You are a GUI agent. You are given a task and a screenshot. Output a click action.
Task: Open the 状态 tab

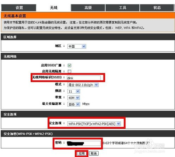click(x=157, y=8)
